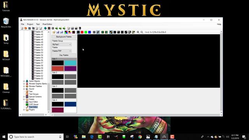Open the Palette dropdown PaletteTRP
249x140 pixels.
point(62,51)
